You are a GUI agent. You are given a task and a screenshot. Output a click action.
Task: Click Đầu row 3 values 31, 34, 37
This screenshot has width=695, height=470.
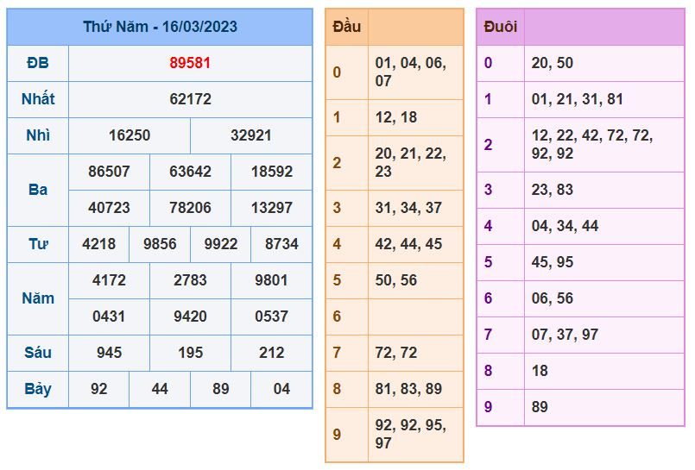(408, 208)
